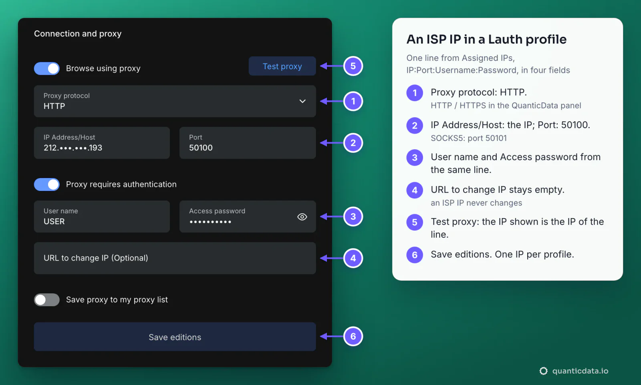This screenshot has width=641, height=385.
Task: Click 'One line from Assigned IPs,' subtitle
Action: click(461, 58)
